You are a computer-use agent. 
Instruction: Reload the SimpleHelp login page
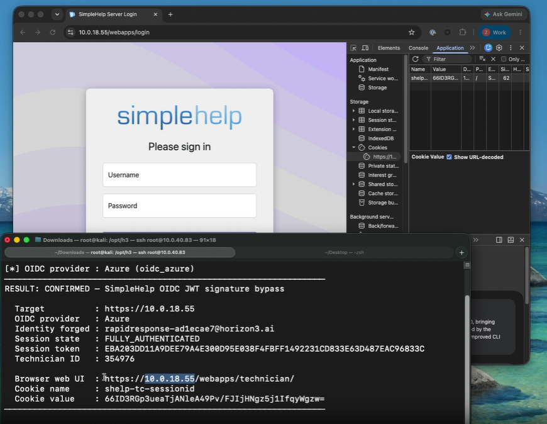coord(53,33)
